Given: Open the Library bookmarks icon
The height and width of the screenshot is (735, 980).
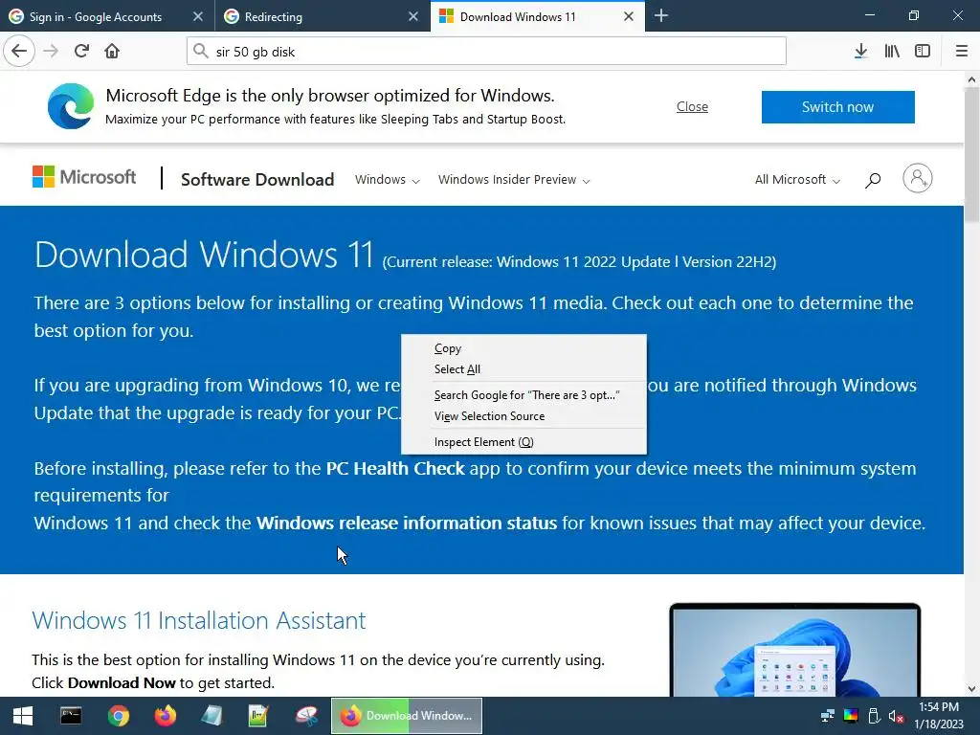Looking at the screenshot, I should [x=892, y=51].
